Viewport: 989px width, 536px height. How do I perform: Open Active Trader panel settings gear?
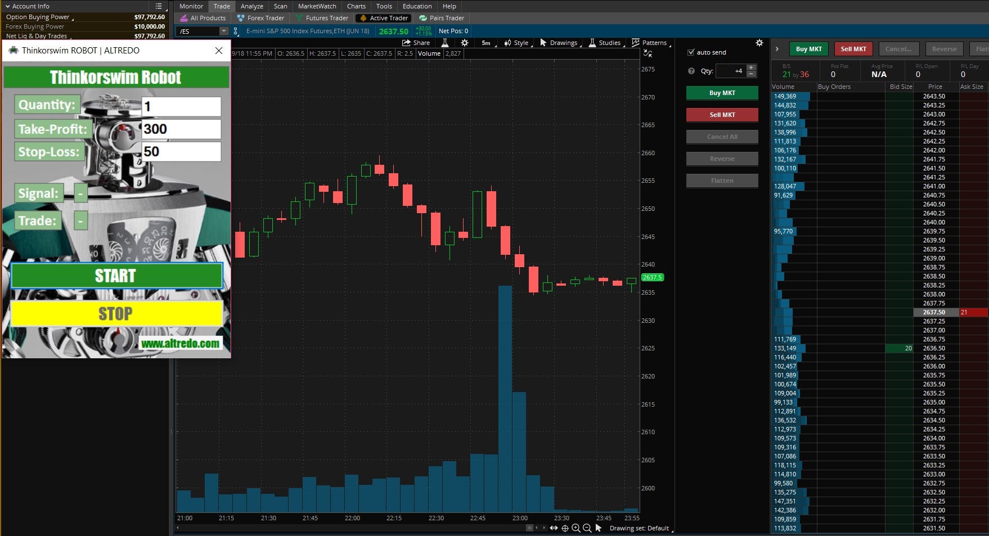[x=759, y=43]
